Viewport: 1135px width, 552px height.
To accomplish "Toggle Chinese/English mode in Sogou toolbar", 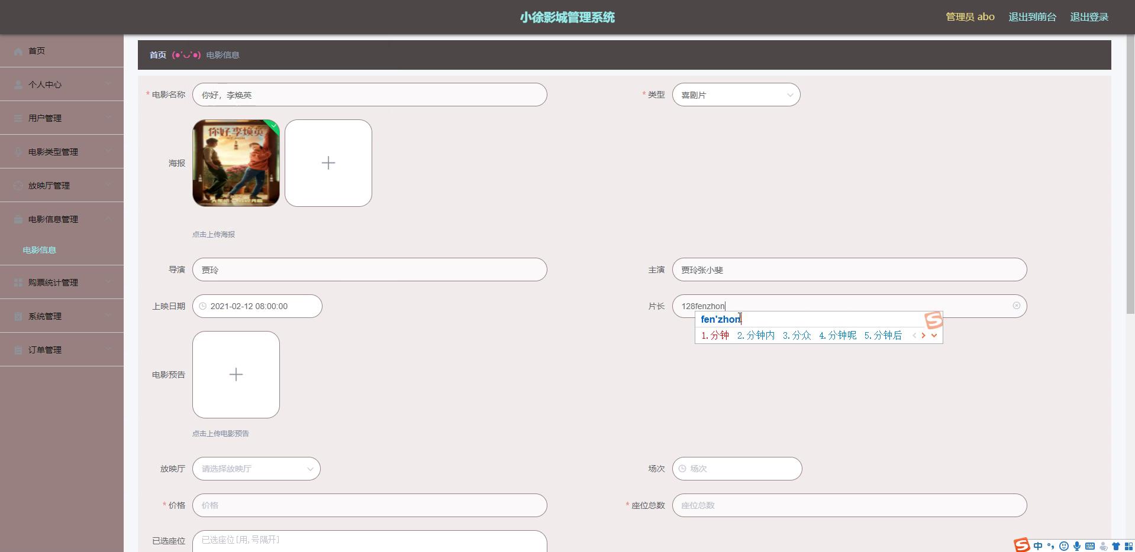I will (1037, 546).
